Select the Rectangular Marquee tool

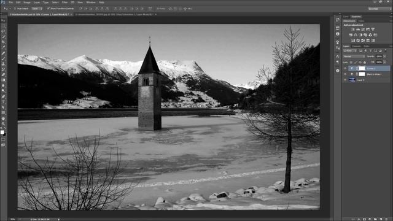4,26
